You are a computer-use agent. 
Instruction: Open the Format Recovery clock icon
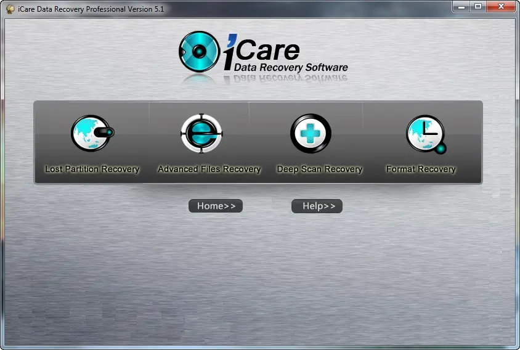[426, 134]
